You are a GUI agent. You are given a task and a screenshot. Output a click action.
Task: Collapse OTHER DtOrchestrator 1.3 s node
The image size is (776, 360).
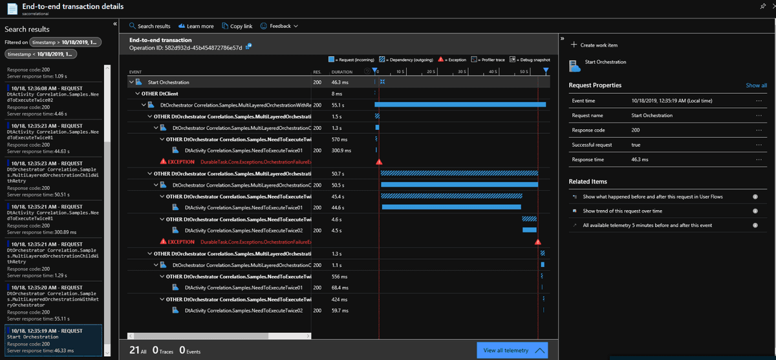point(149,253)
